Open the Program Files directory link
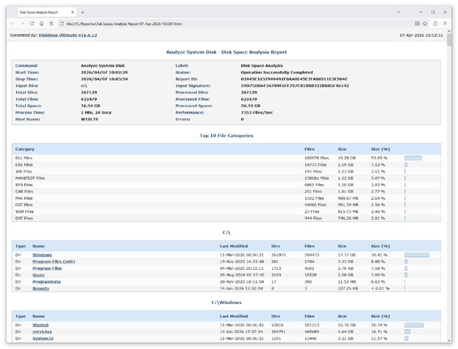The height and width of the screenshot is (349, 458). click(x=47, y=268)
